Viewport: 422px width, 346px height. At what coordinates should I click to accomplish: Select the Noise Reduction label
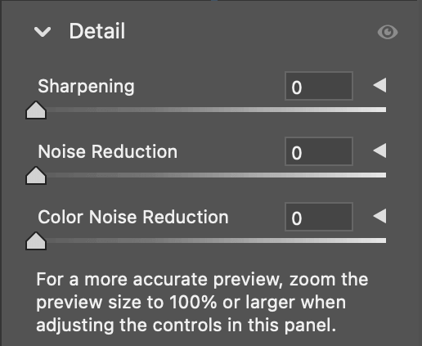click(x=108, y=151)
